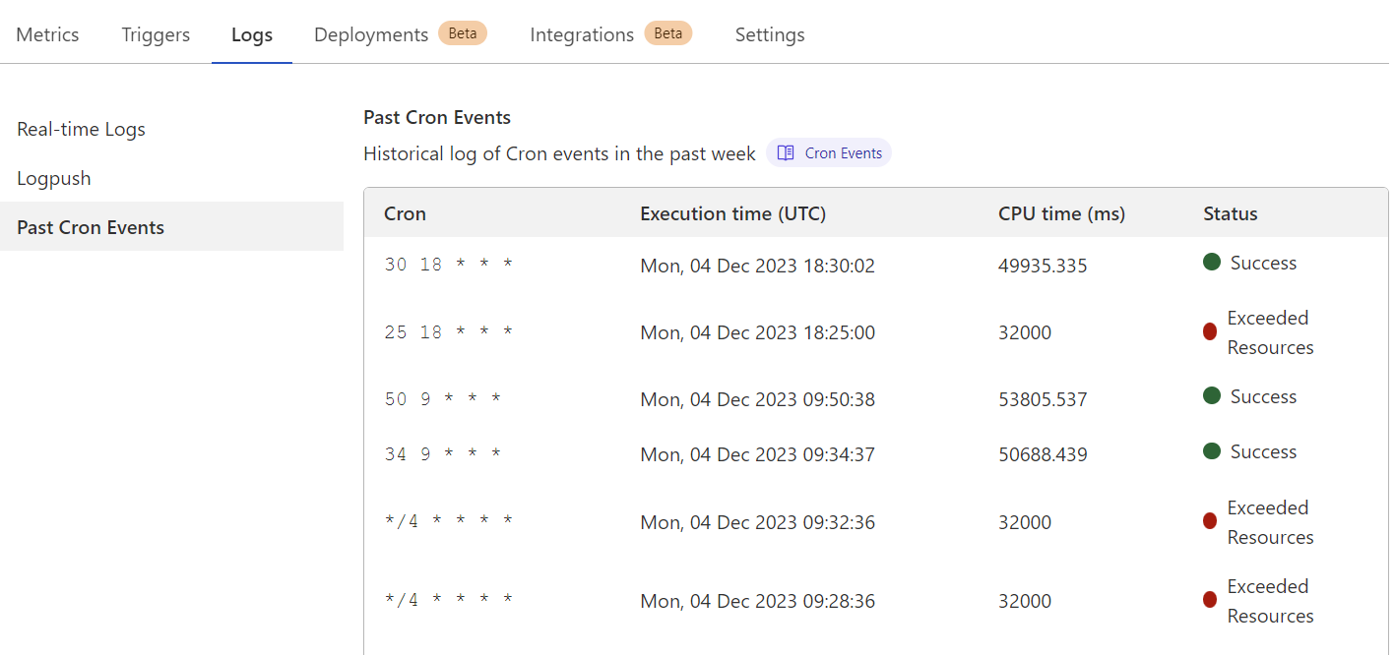Click Beta badge next to Integrations

[x=668, y=33]
